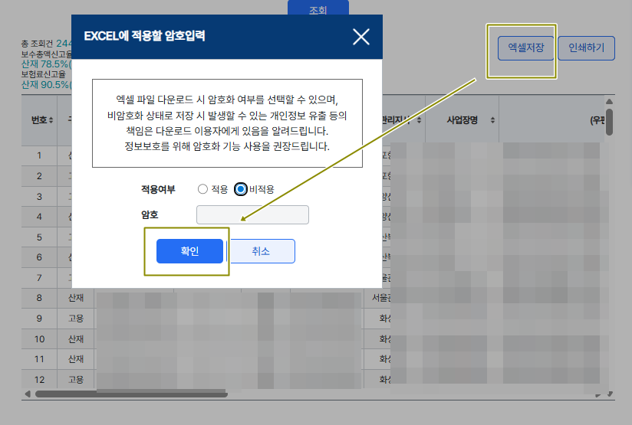The height and width of the screenshot is (425, 632).
Task: Click the 조회 search button
Action: (318, 9)
